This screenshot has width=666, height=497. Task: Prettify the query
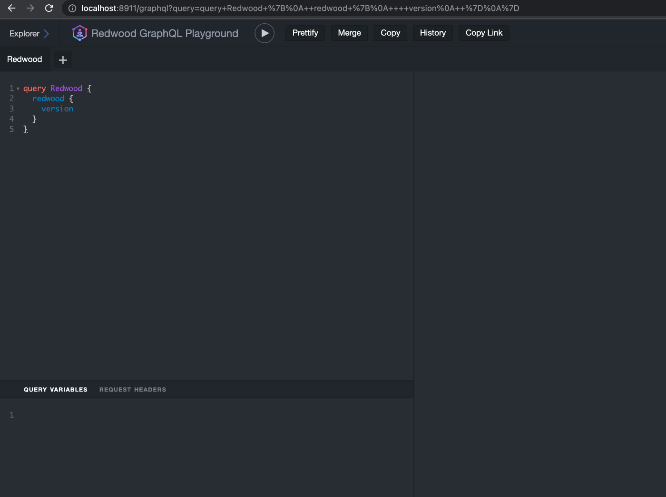click(x=305, y=33)
